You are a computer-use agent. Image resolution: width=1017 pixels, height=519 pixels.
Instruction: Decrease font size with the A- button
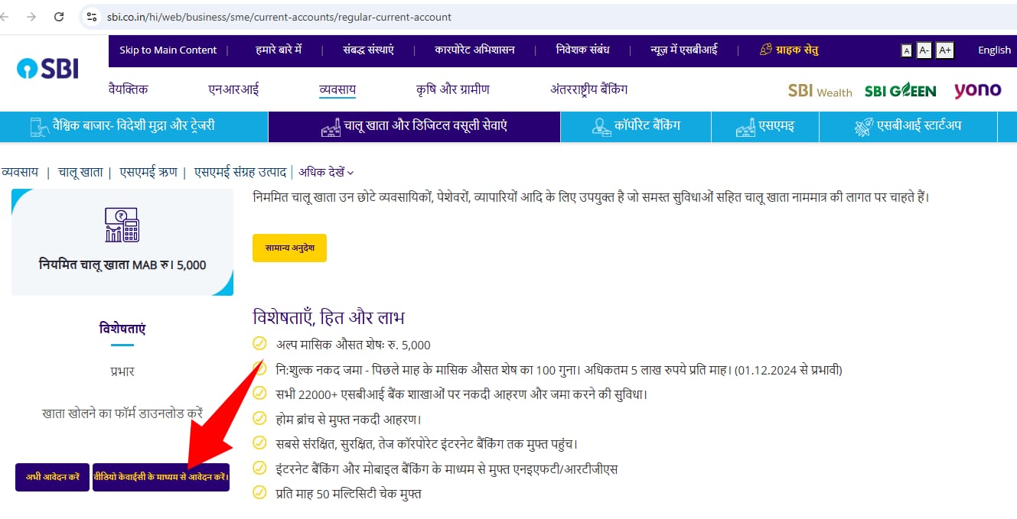[924, 50]
